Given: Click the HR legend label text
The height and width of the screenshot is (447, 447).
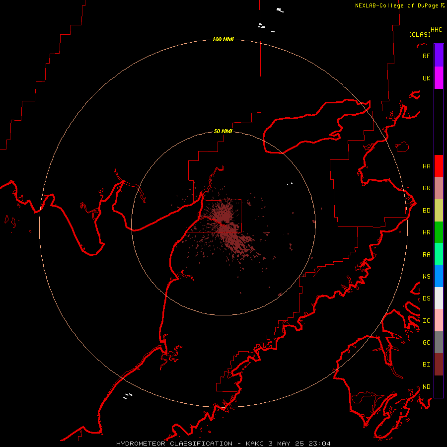Looking at the screenshot, I should point(427,232).
